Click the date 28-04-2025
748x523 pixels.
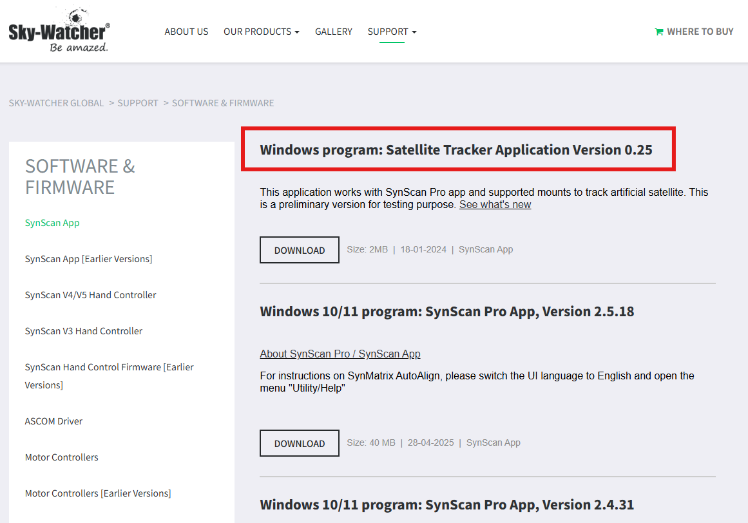pyautogui.click(x=431, y=442)
